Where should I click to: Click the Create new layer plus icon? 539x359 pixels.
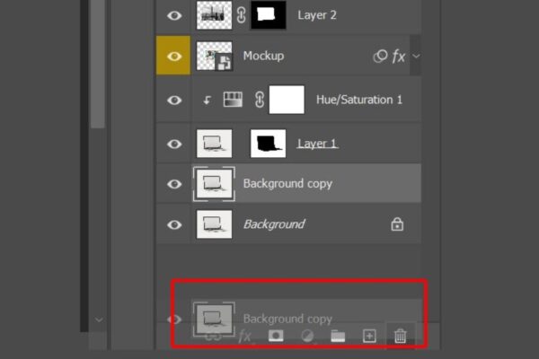[x=369, y=337]
